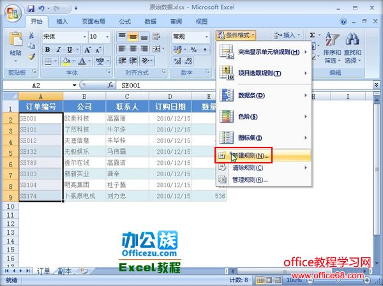Toggle wrap text
Viewport: 383px width, 286px height.
(156, 36)
